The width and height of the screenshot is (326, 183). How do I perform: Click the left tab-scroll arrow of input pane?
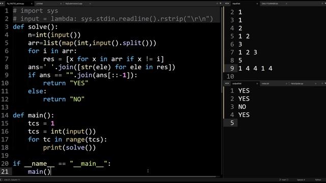(226, 4)
